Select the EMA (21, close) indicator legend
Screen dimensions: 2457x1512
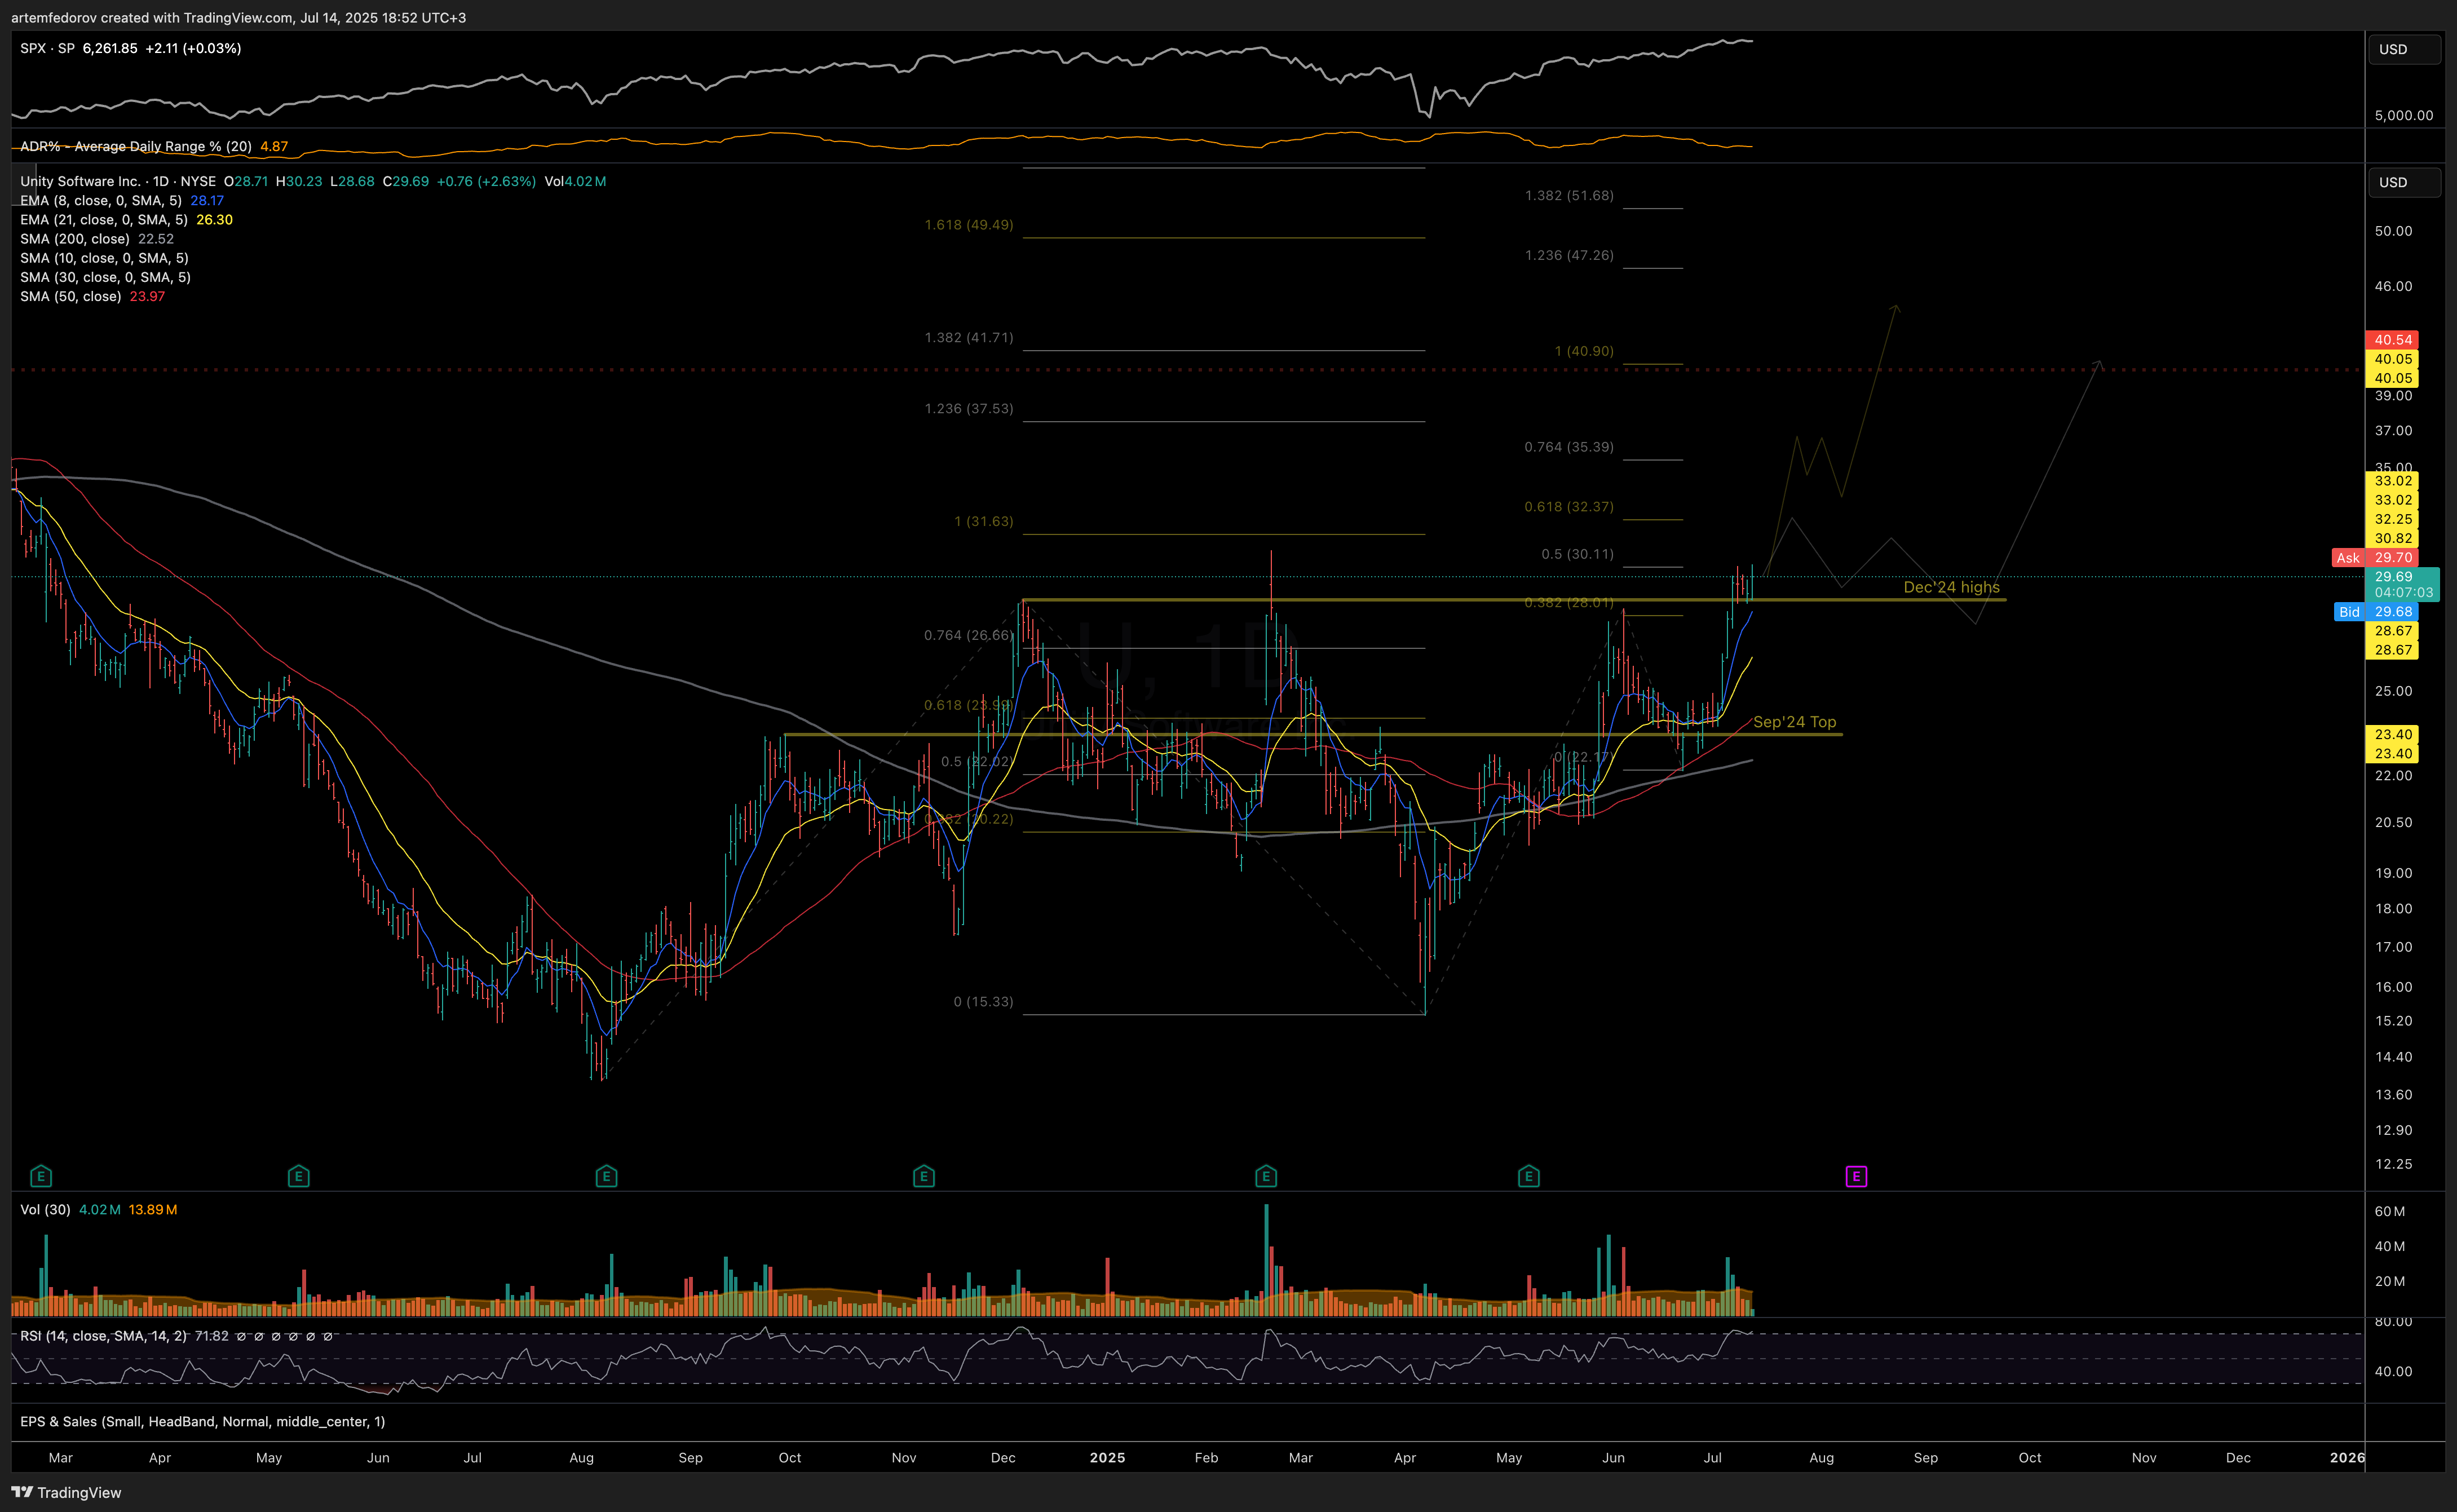(104, 219)
